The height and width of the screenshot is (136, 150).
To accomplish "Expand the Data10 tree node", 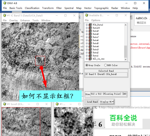I will [87, 28].
